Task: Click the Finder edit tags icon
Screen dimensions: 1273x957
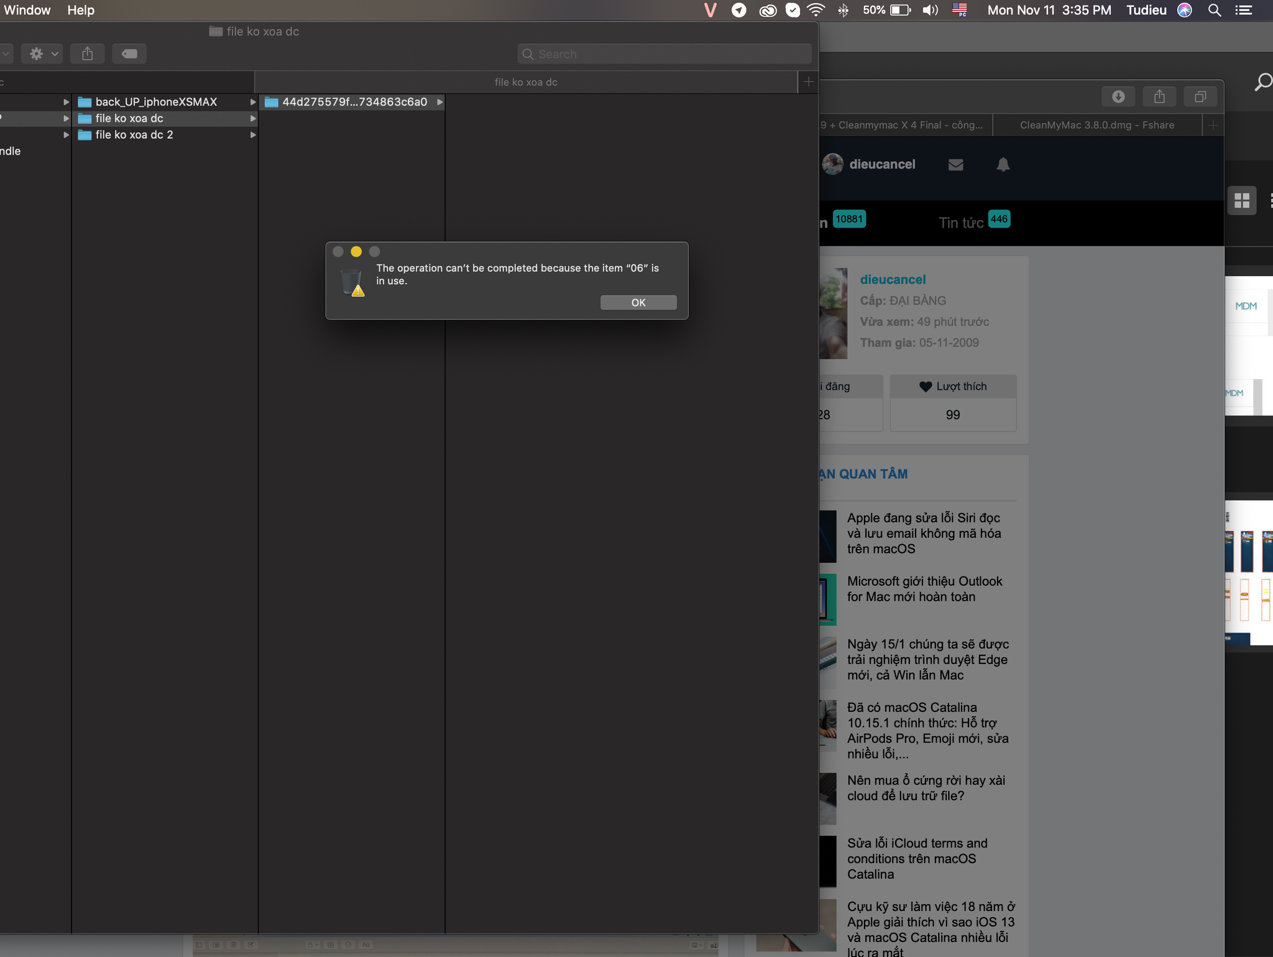Action: pyautogui.click(x=129, y=54)
